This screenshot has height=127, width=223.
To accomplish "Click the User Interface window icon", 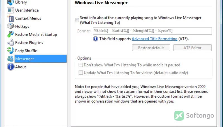I will tap(10, 10).
